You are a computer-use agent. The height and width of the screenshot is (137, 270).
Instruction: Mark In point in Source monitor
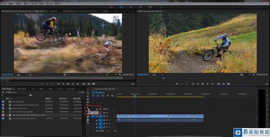pyautogui.click(x=48, y=84)
